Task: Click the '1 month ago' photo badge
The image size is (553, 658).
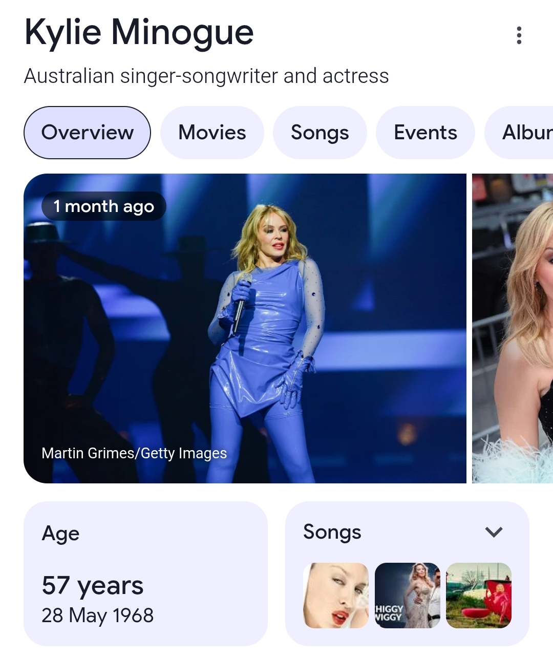Action: coord(104,206)
